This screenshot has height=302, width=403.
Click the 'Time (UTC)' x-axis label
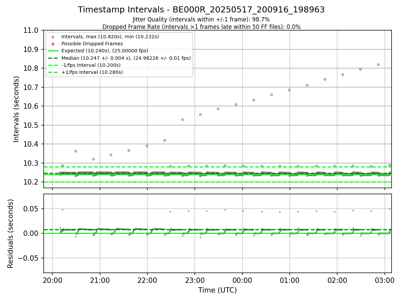[x=217, y=290]
